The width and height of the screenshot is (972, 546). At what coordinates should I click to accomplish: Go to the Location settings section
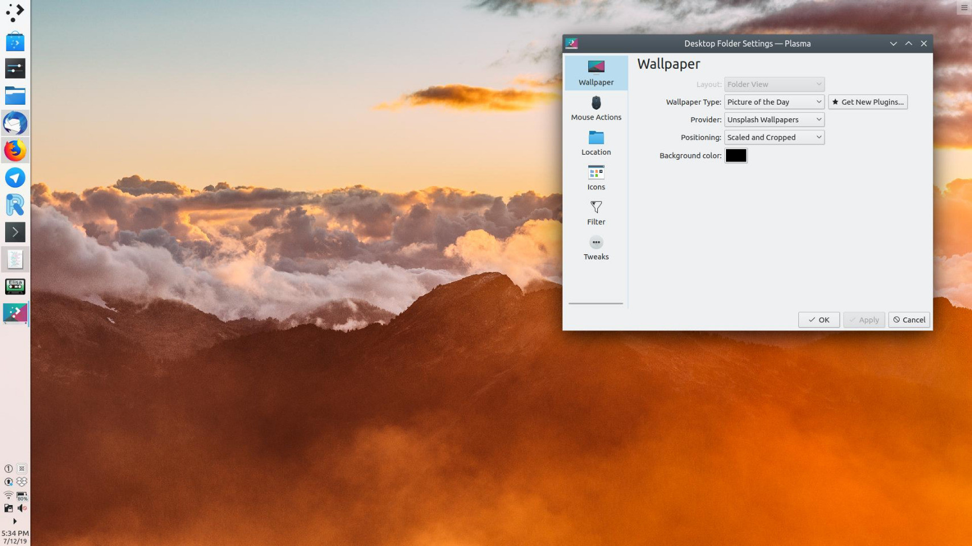tap(596, 143)
